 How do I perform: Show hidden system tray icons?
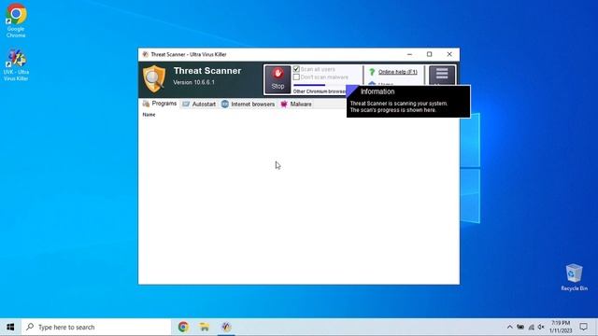pyautogui.click(x=509, y=327)
